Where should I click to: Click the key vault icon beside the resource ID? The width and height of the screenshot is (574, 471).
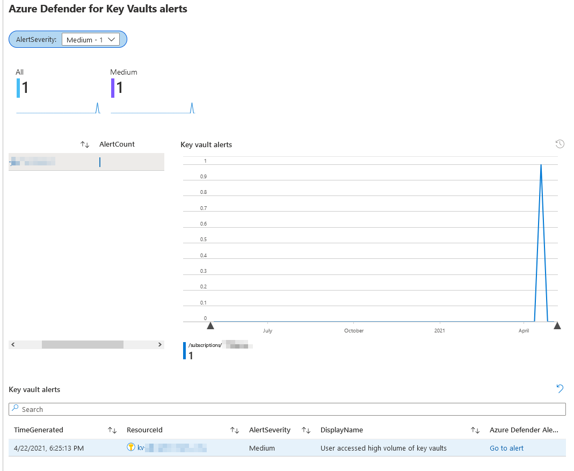[x=130, y=447]
